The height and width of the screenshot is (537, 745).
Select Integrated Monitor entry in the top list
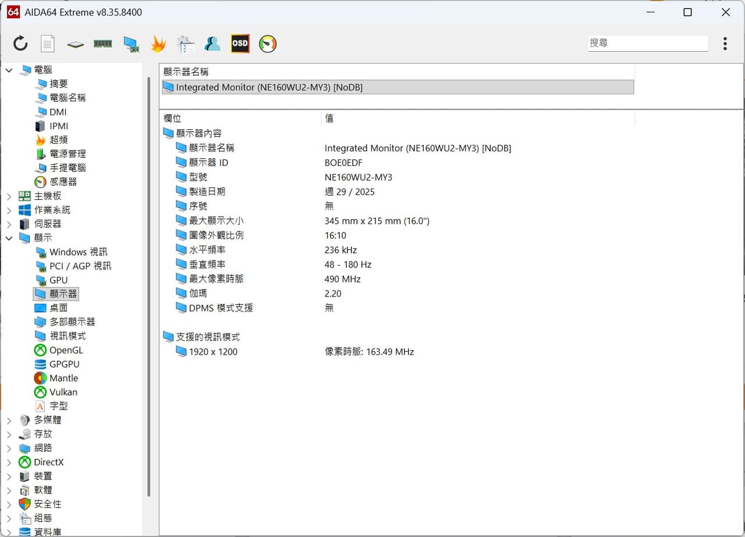[x=398, y=87]
